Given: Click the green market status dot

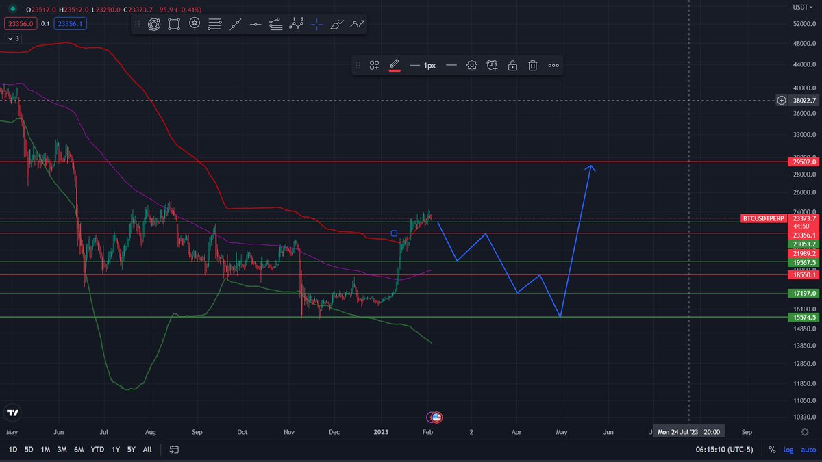Looking at the screenshot, I should pos(13,10).
